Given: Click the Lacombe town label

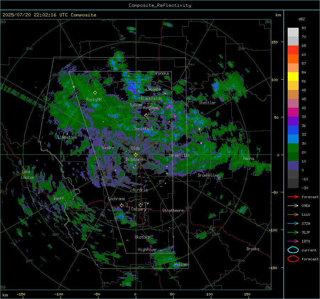Looking at the screenshot, I should click(x=153, y=89).
